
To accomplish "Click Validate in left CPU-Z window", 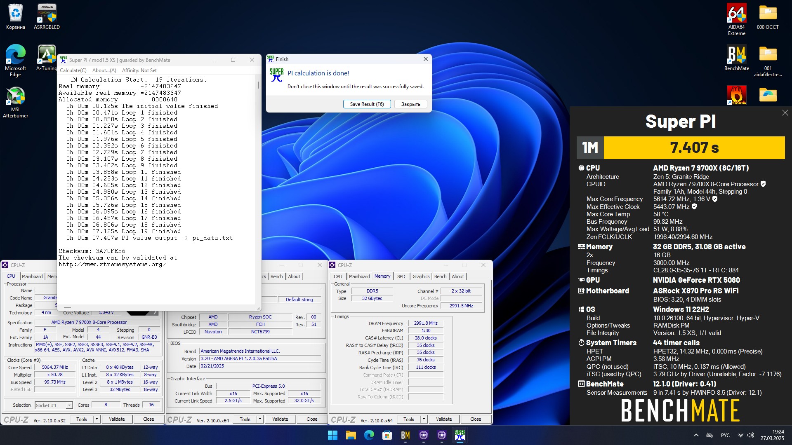I will tap(117, 419).
